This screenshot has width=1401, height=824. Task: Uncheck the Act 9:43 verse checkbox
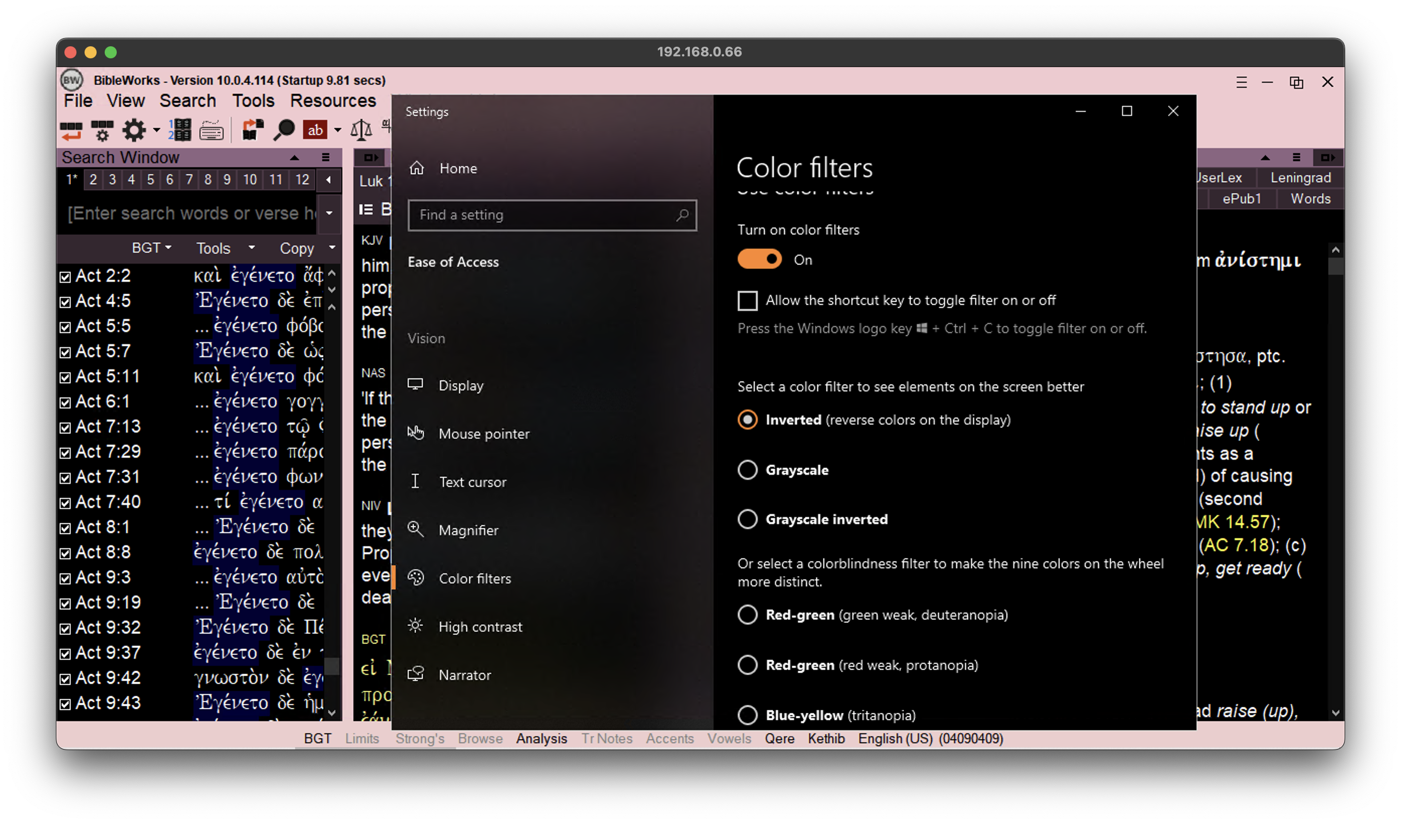65,704
